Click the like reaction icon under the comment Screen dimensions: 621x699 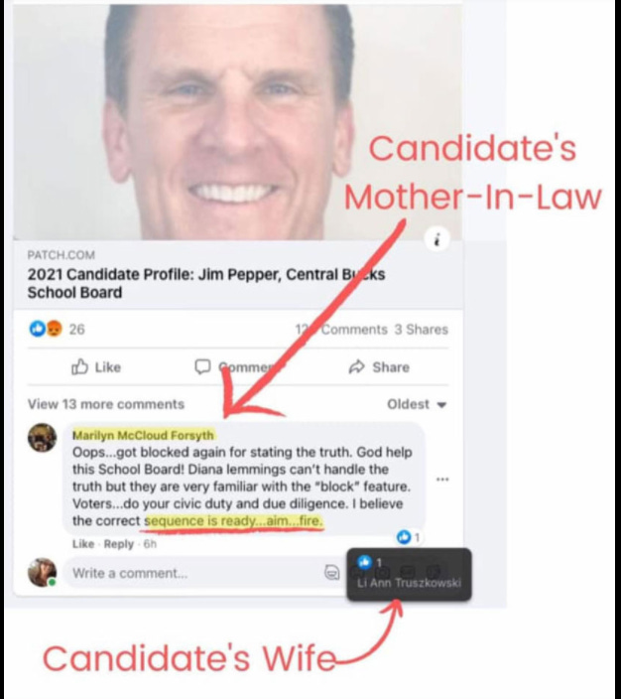403,537
